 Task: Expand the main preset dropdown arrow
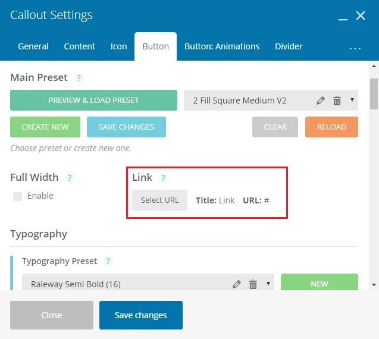coord(352,100)
